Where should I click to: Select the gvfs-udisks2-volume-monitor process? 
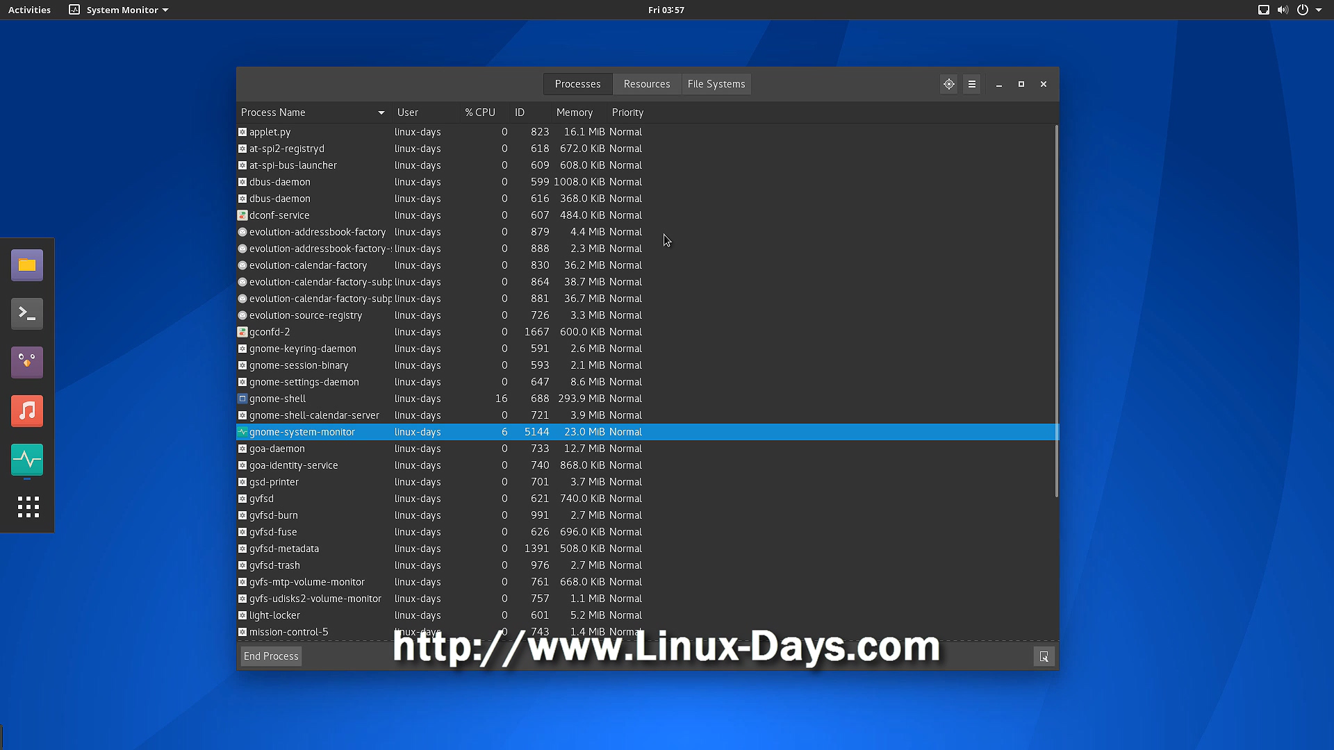[646, 599]
